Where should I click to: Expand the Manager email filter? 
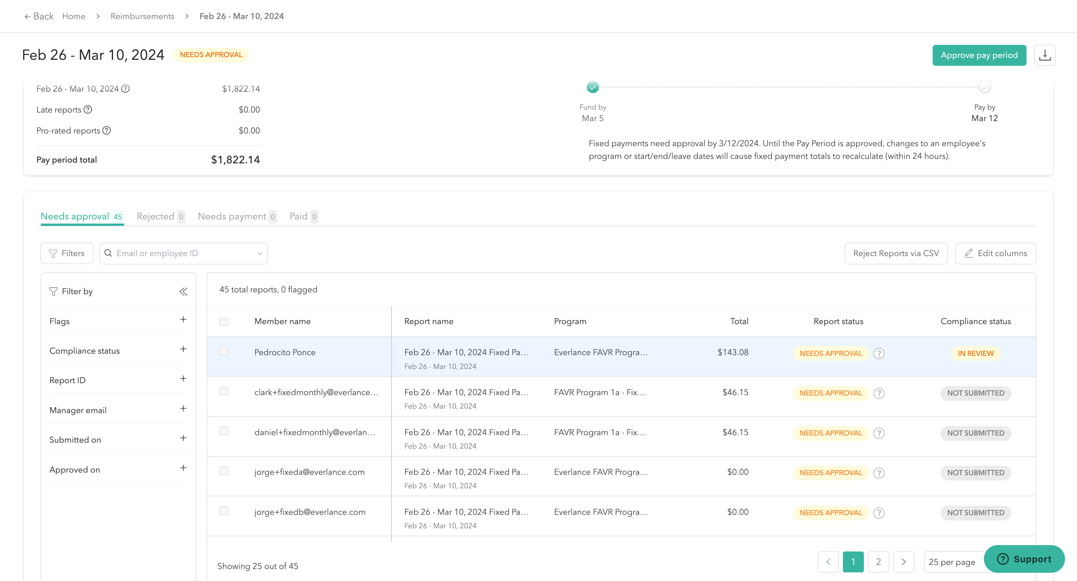[183, 409]
